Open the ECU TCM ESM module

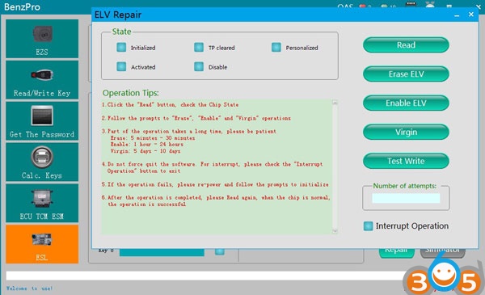42,203
